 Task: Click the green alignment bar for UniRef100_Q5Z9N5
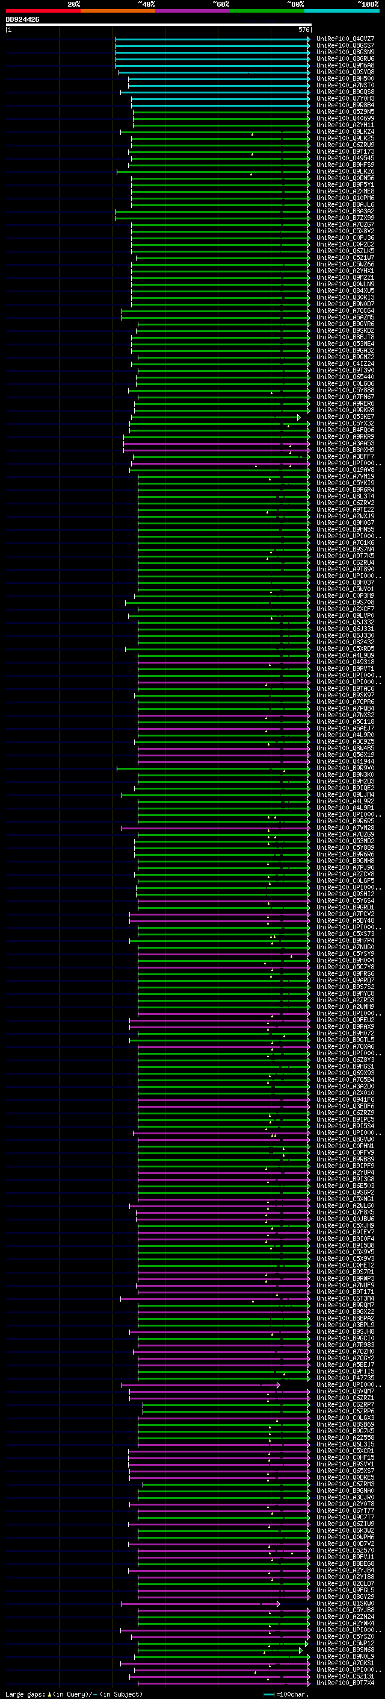221,112
